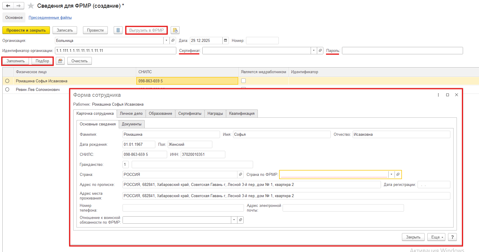Image resolution: width=479 pixels, height=252 pixels.
Task: Click Выгрузить в ФРМР button
Action: pyautogui.click(x=146, y=30)
